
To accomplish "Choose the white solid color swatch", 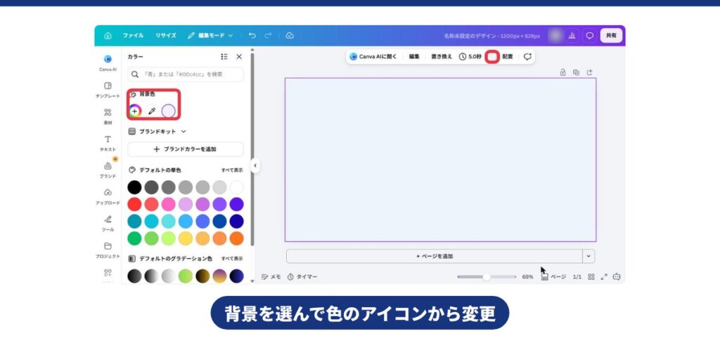I will click(x=236, y=187).
